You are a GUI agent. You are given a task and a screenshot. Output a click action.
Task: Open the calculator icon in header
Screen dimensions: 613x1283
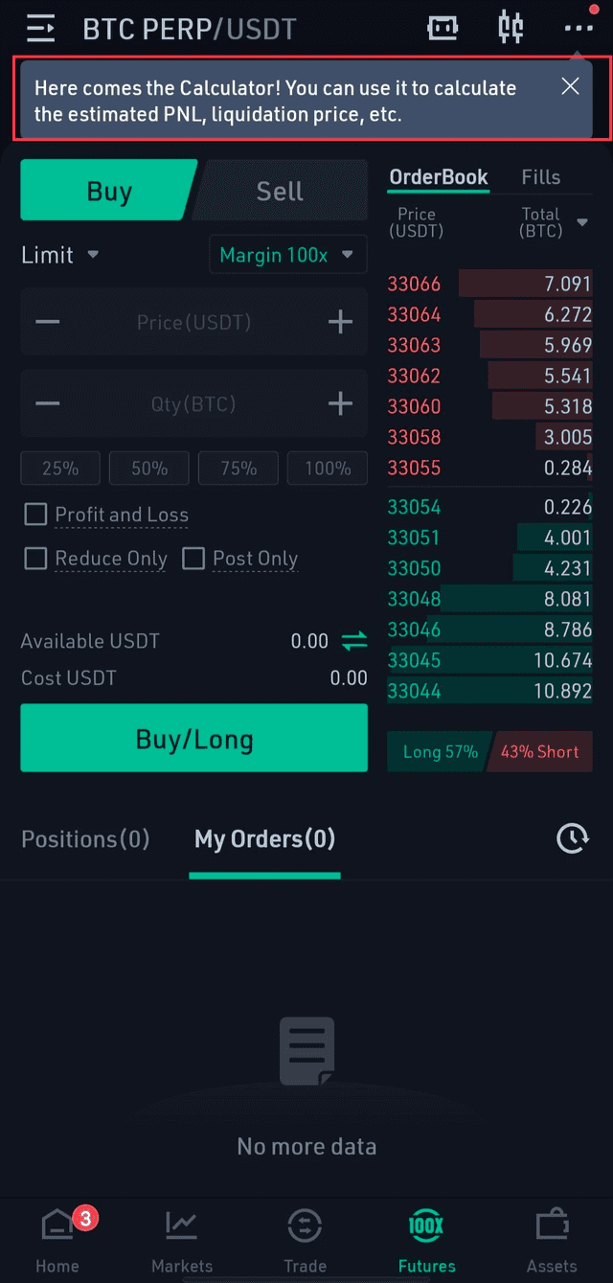click(x=443, y=28)
